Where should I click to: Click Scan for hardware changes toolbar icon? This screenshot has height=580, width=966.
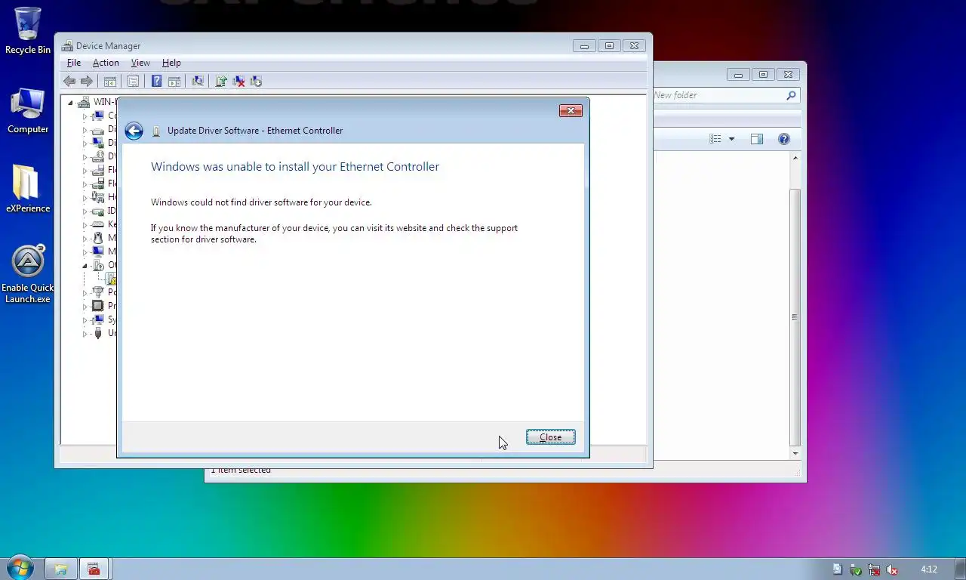click(198, 82)
